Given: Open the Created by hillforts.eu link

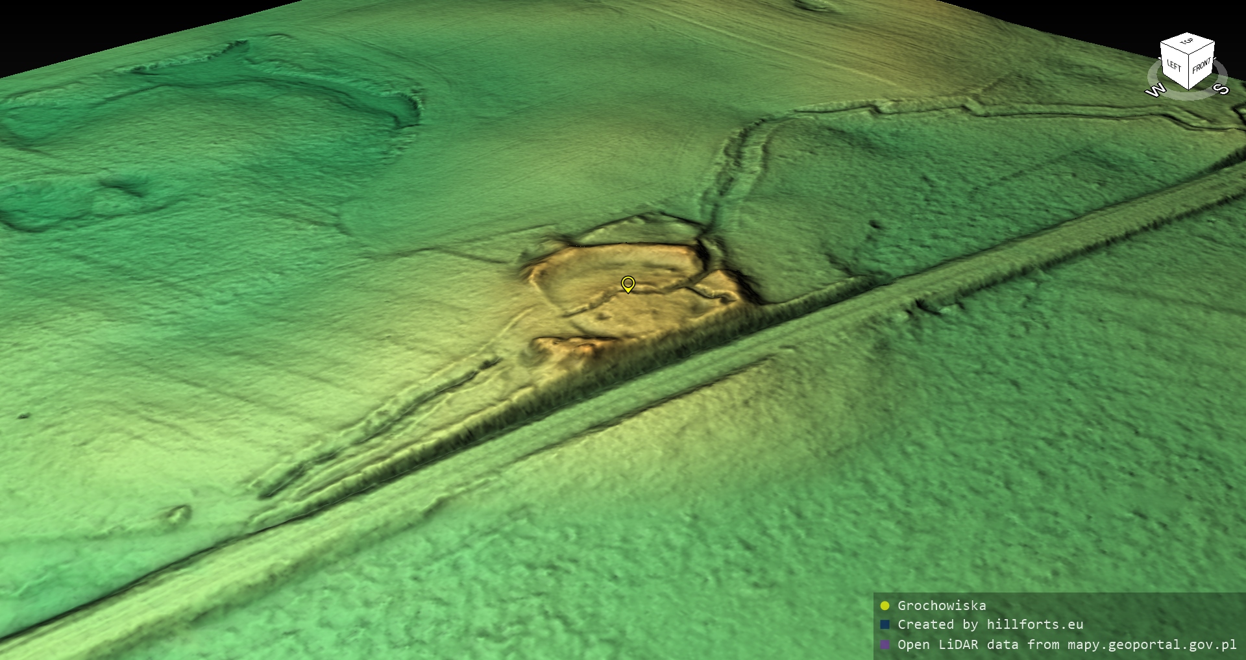Looking at the screenshot, I should pos(990,624).
